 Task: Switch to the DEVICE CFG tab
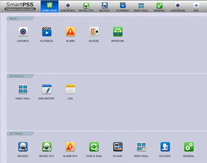point(86,7)
